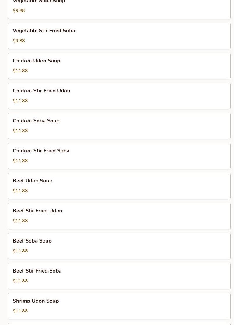Select the Chicken Udon Soup menu item
240x325 pixels.
[x=119, y=66]
